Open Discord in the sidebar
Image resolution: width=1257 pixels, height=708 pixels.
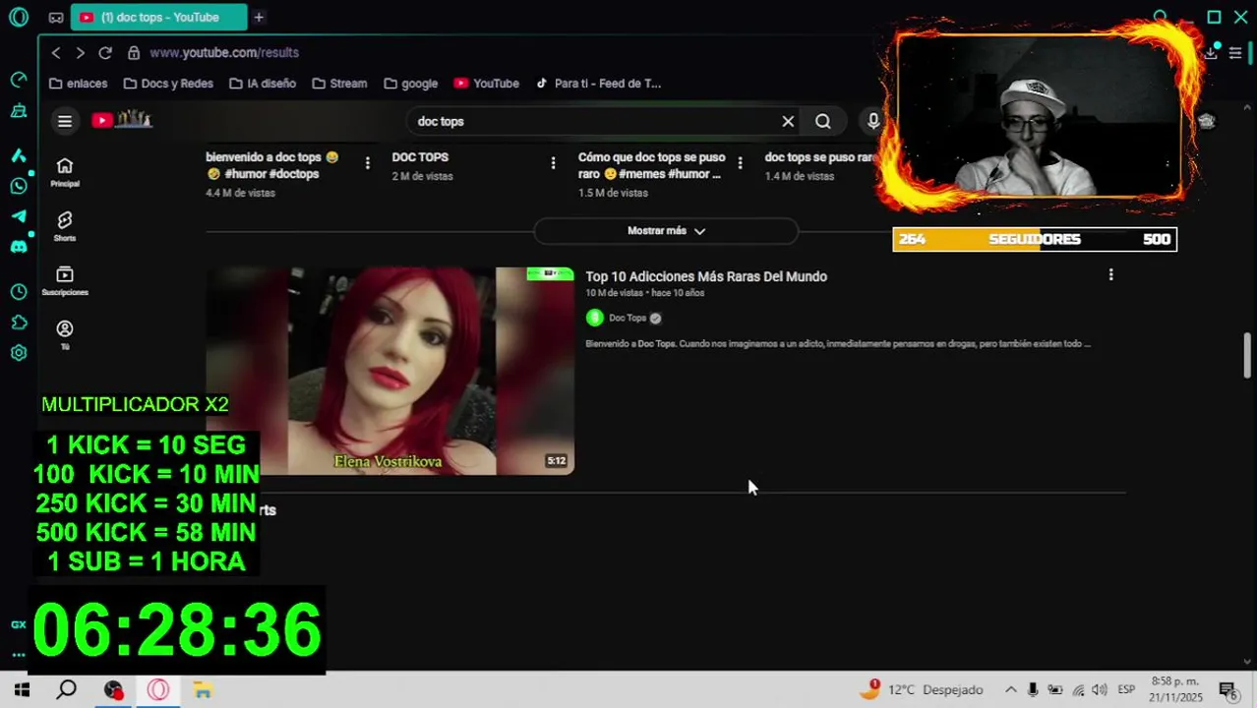click(19, 247)
